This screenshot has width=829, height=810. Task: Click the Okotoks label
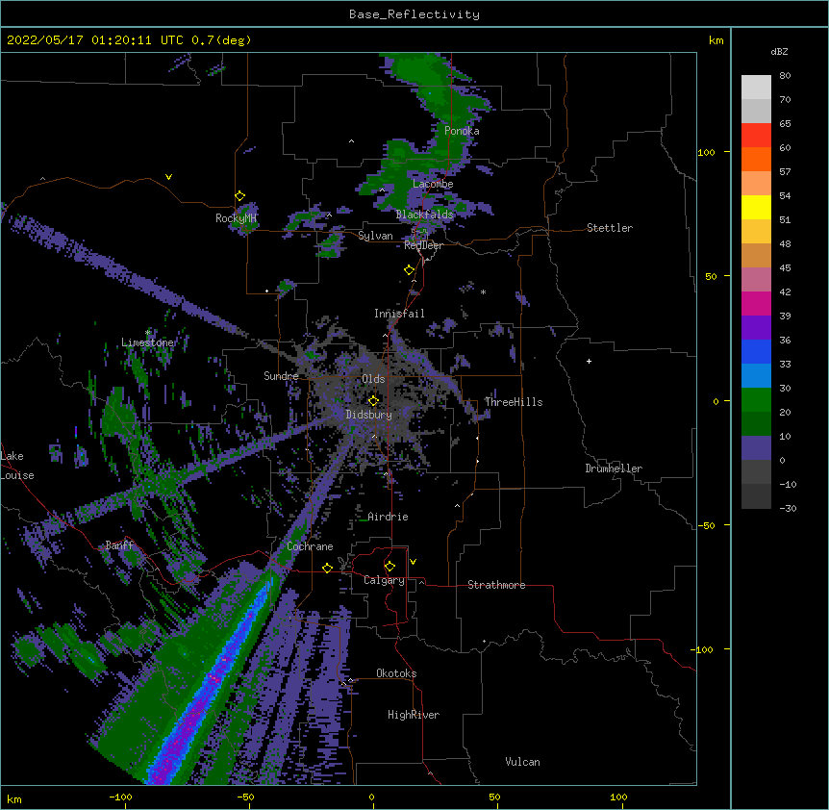[396, 673]
